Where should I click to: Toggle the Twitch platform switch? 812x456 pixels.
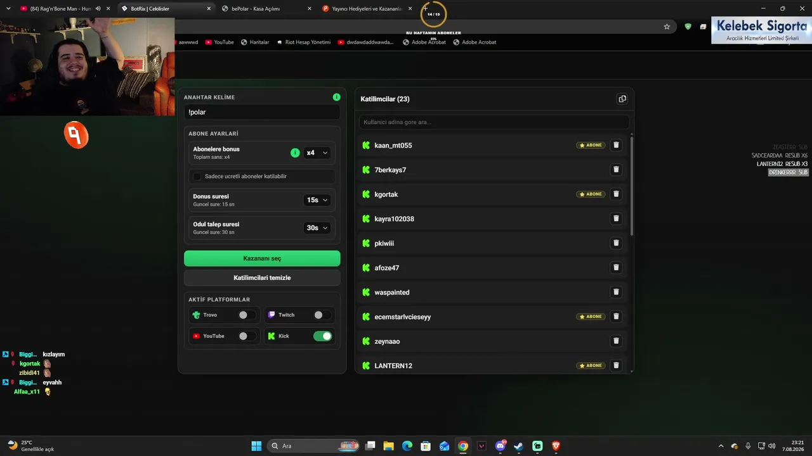point(322,315)
